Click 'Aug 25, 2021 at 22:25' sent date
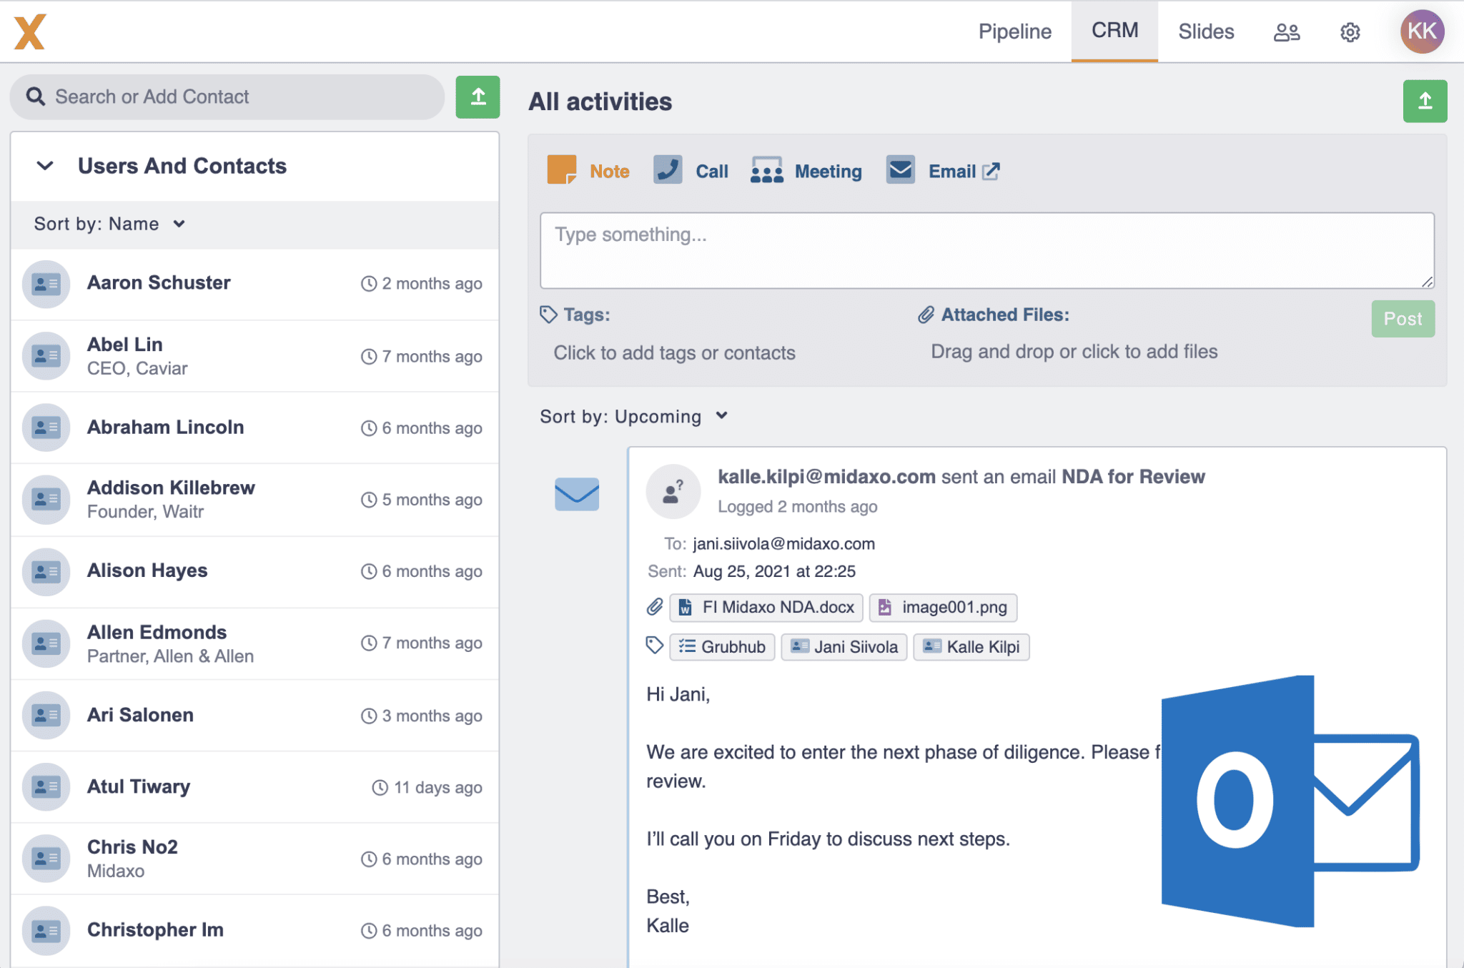1464x968 pixels. 774,571
